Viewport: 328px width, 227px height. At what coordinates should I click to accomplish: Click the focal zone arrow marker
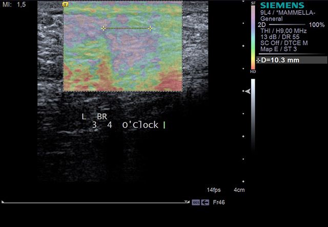(x=248, y=91)
